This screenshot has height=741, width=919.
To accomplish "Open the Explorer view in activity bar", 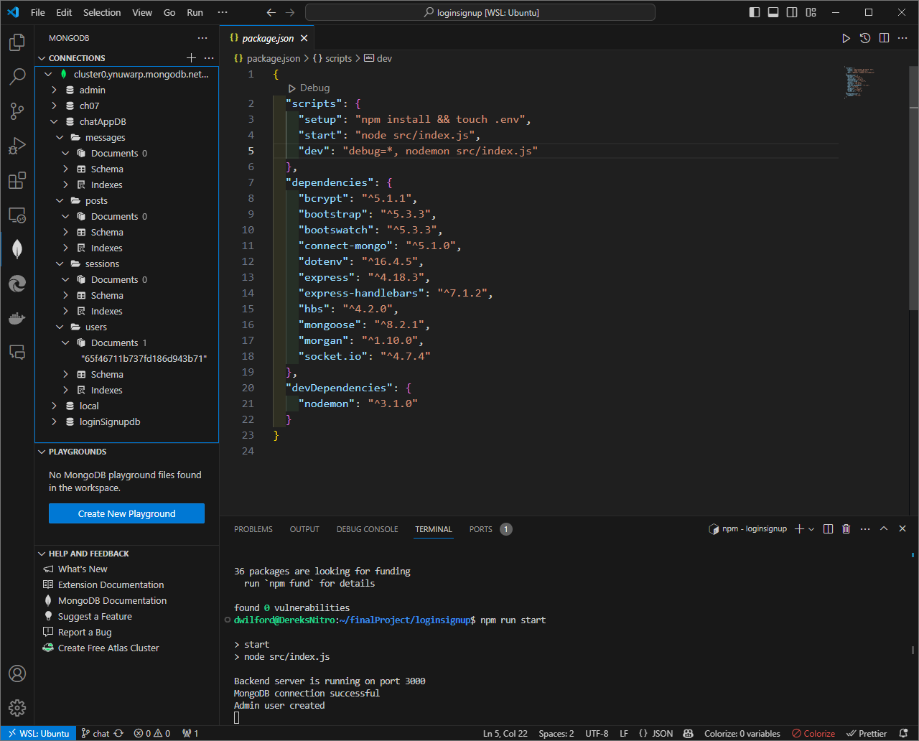I will (x=17, y=42).
